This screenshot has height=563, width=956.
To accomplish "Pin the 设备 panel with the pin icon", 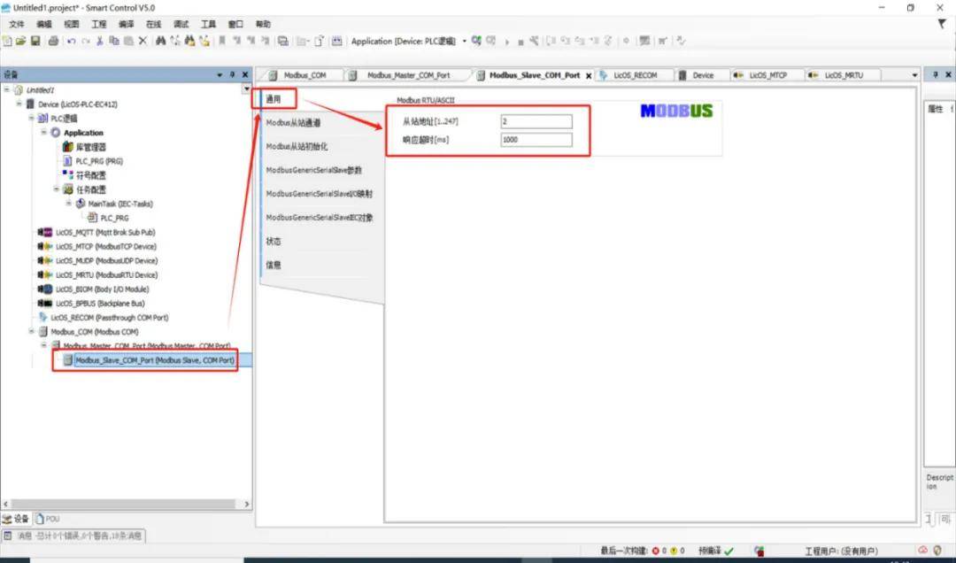I will 233,75.
